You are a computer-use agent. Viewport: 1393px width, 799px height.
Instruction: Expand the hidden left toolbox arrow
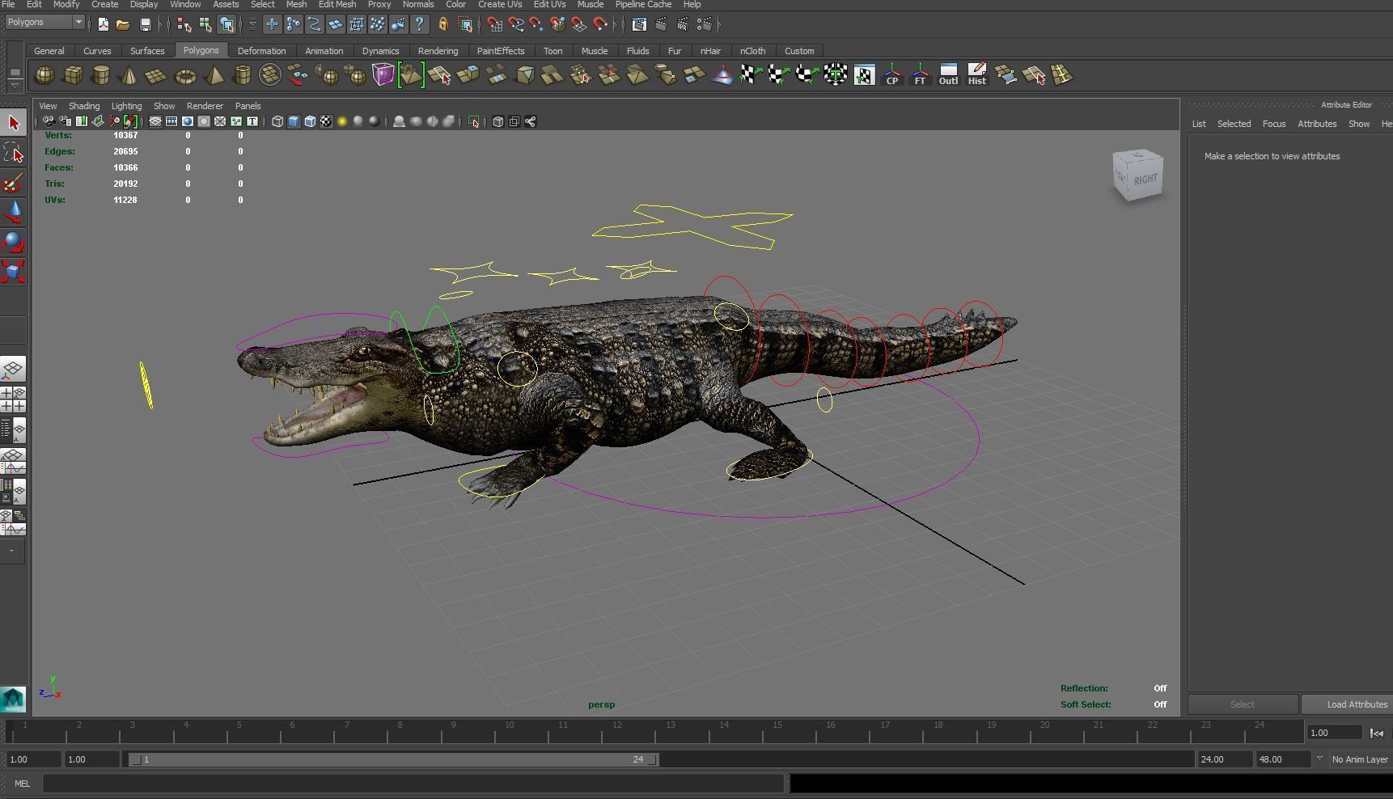(12, 550)
